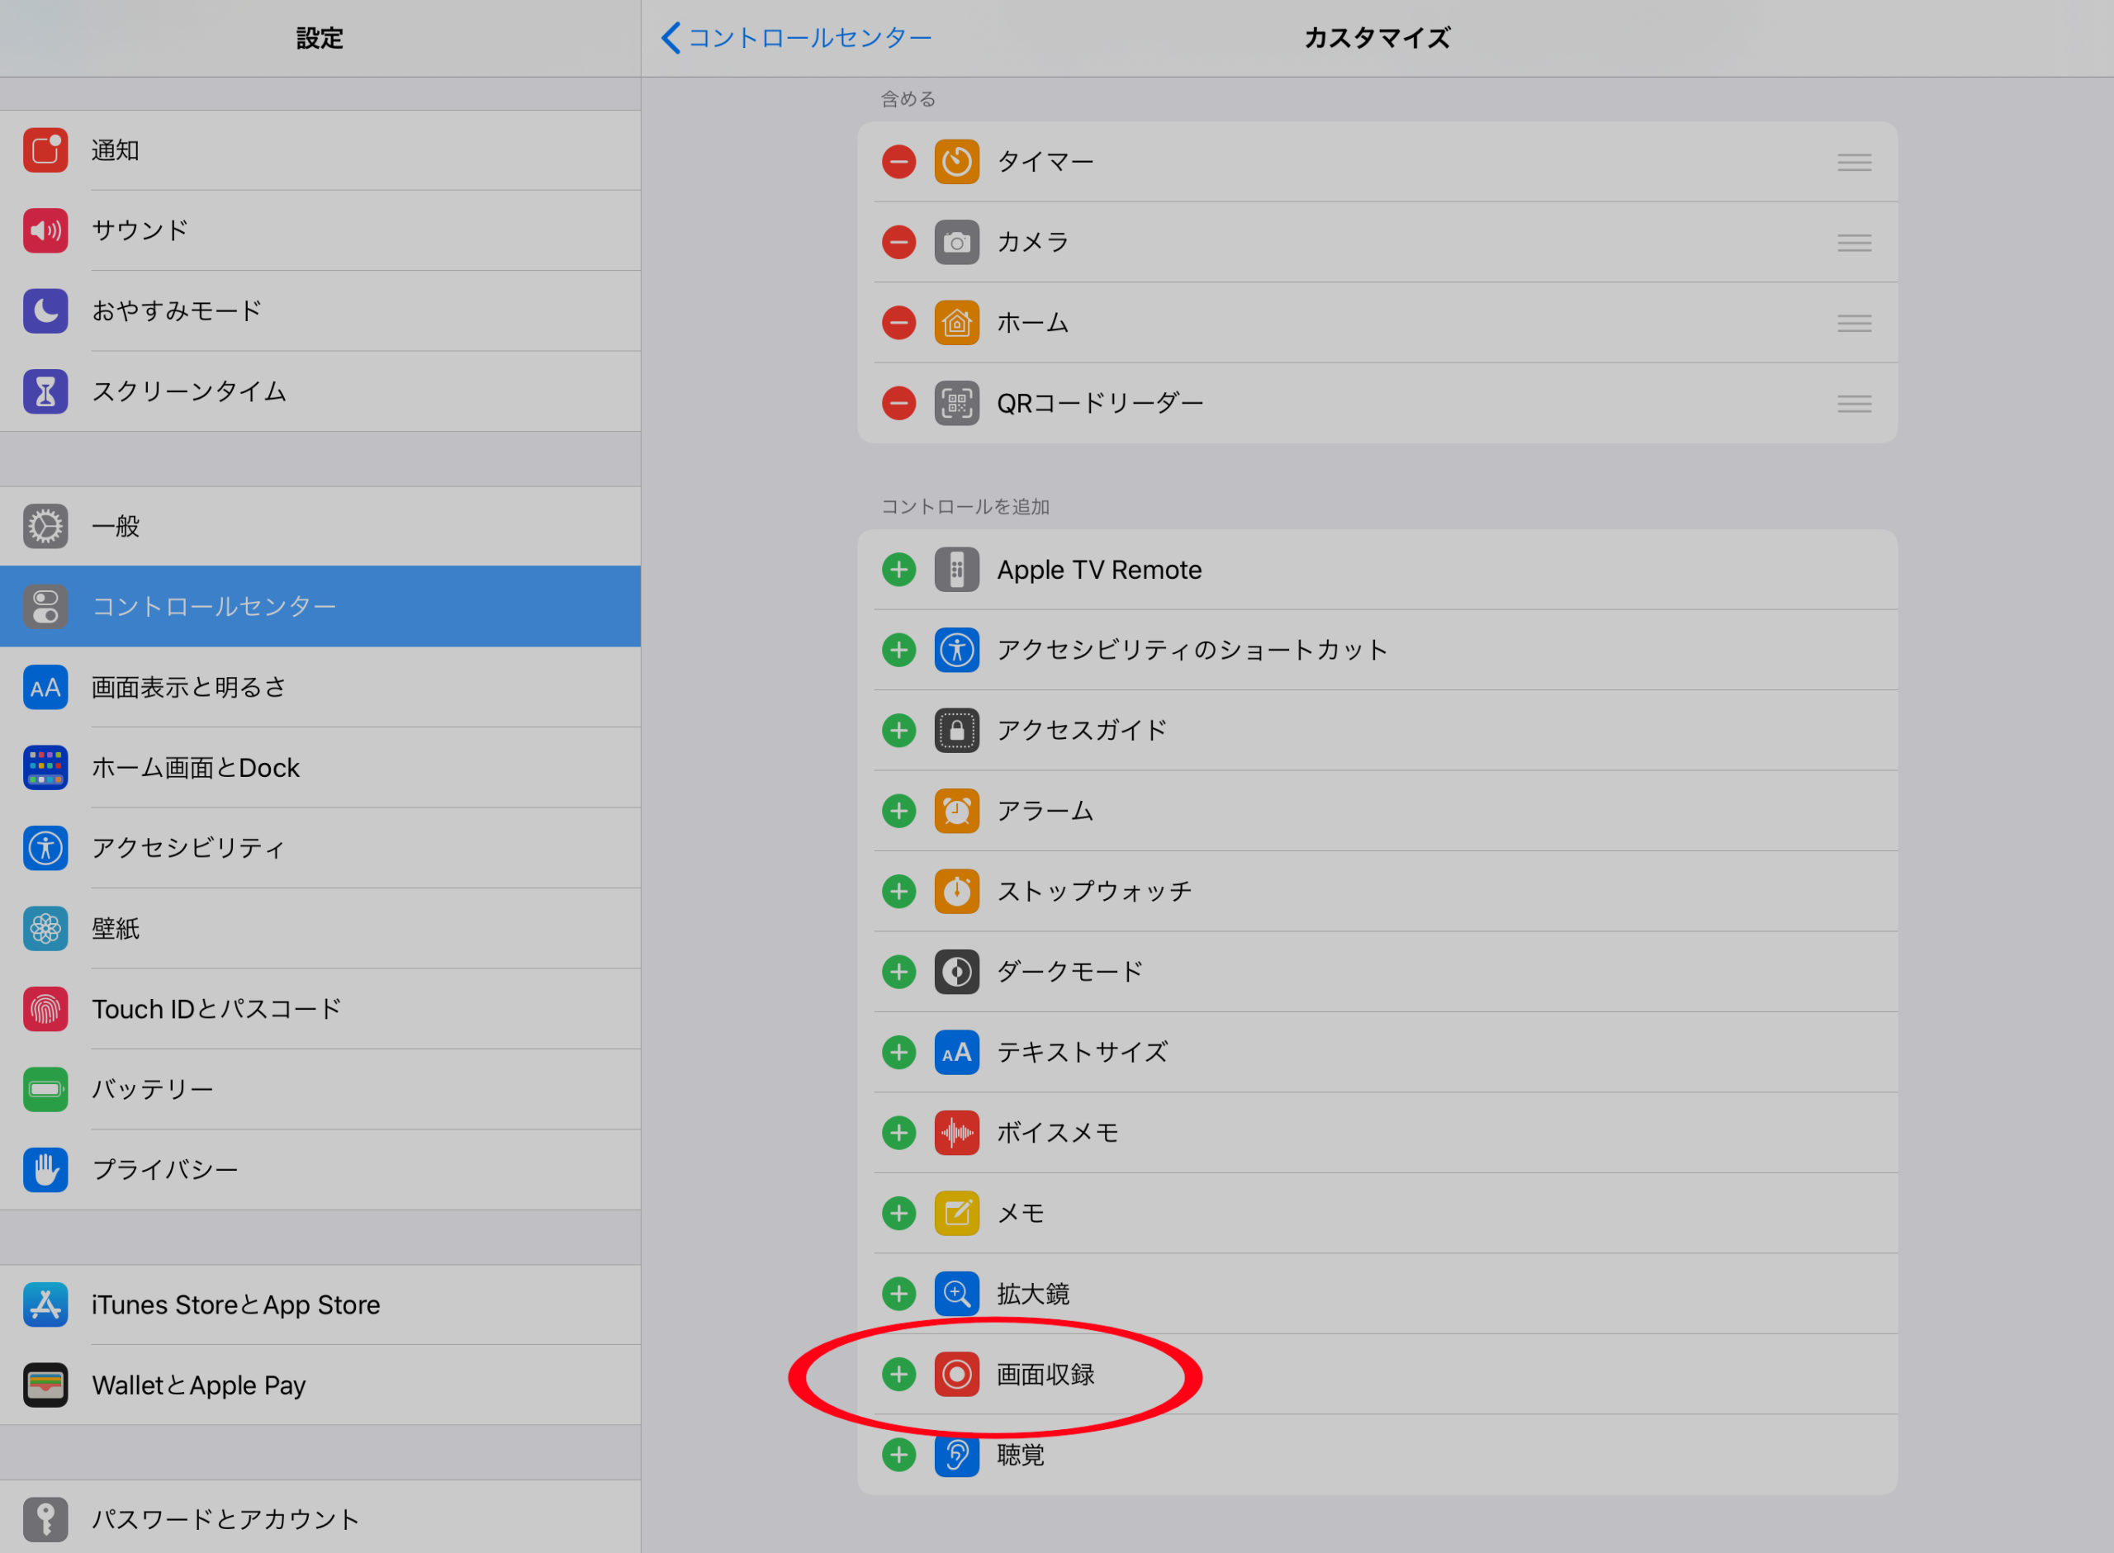
Task: Select 画面表示と明るさ in the sidebar
Action: point(320,687)
